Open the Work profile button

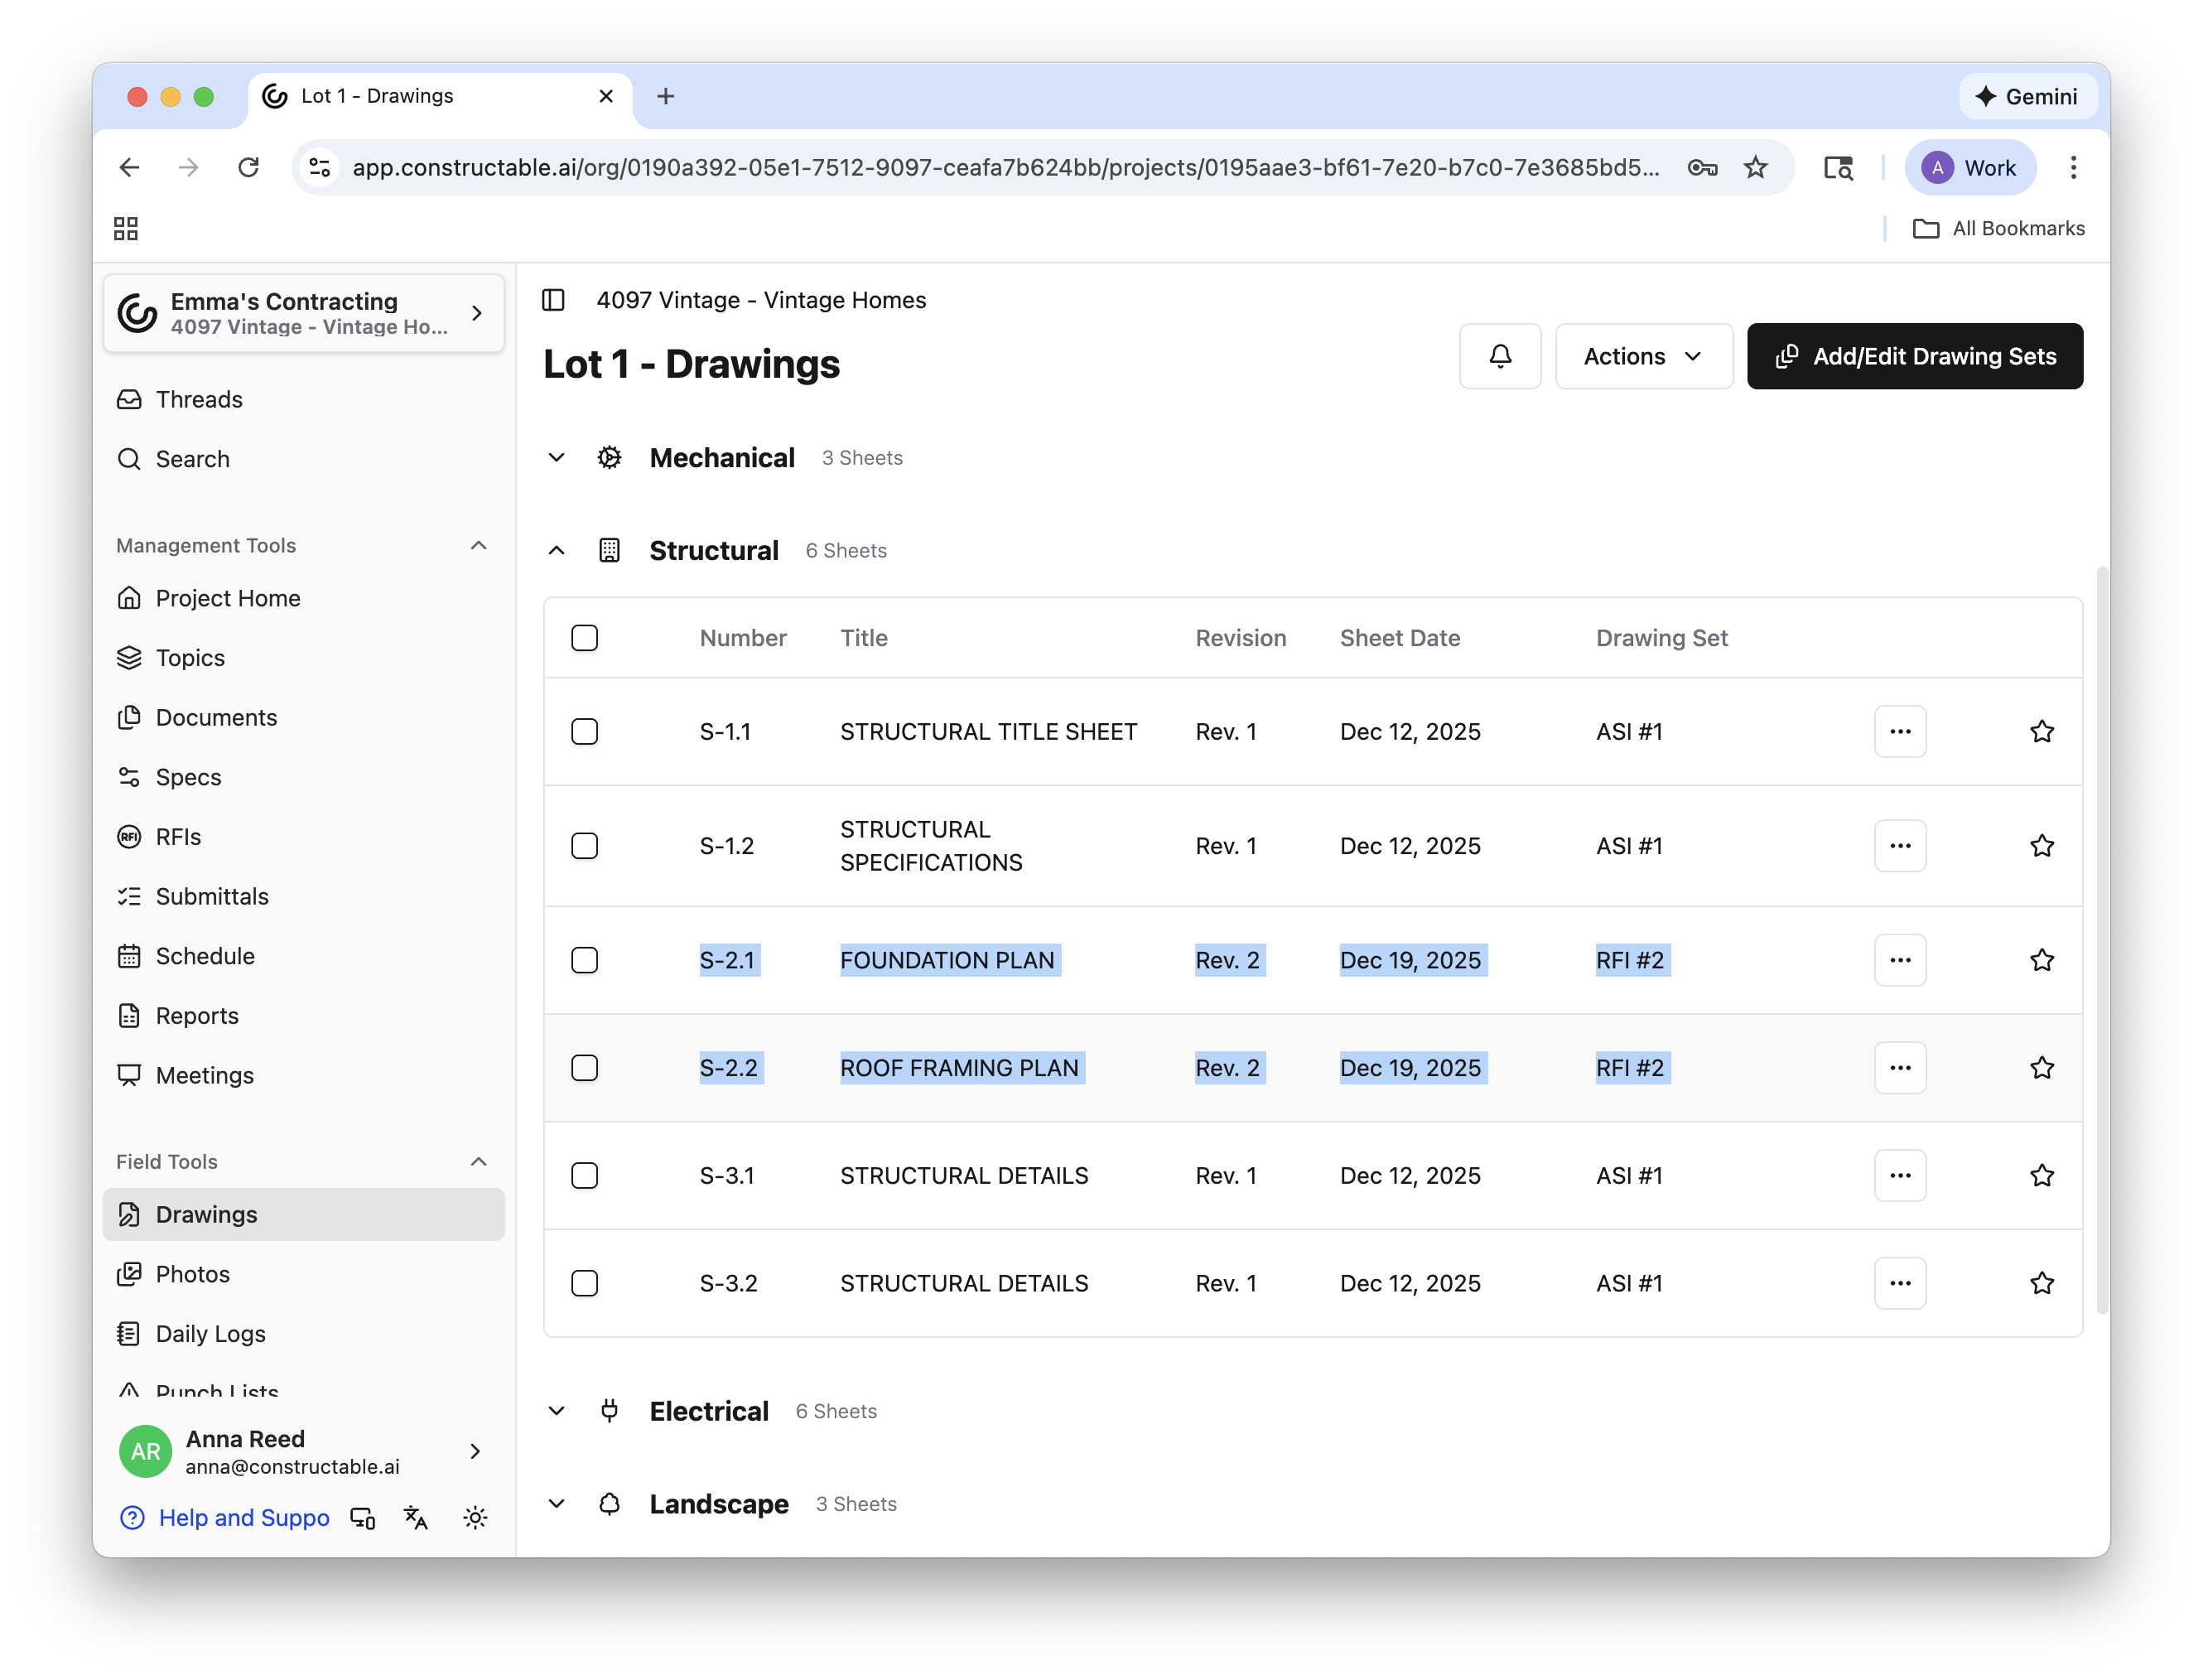coord(1969,167)
